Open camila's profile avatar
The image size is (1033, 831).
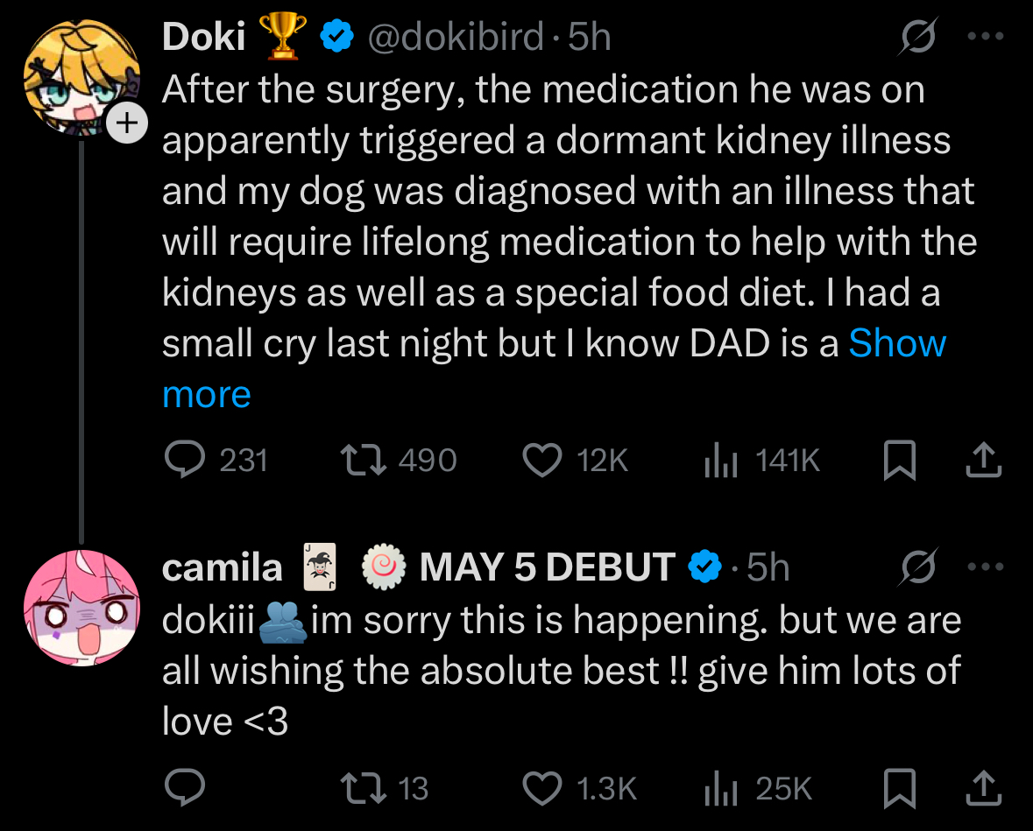tap(81, 606)
